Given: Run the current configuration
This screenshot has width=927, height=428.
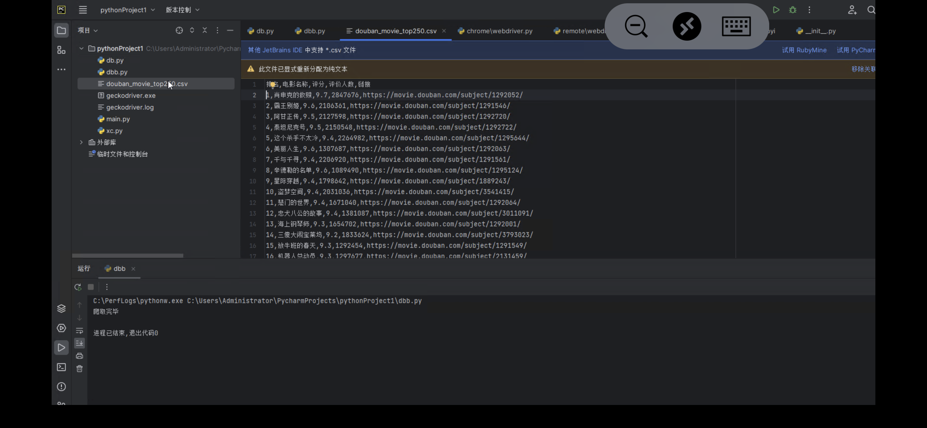Looking at the screenshot, I should tap(776, 10).
